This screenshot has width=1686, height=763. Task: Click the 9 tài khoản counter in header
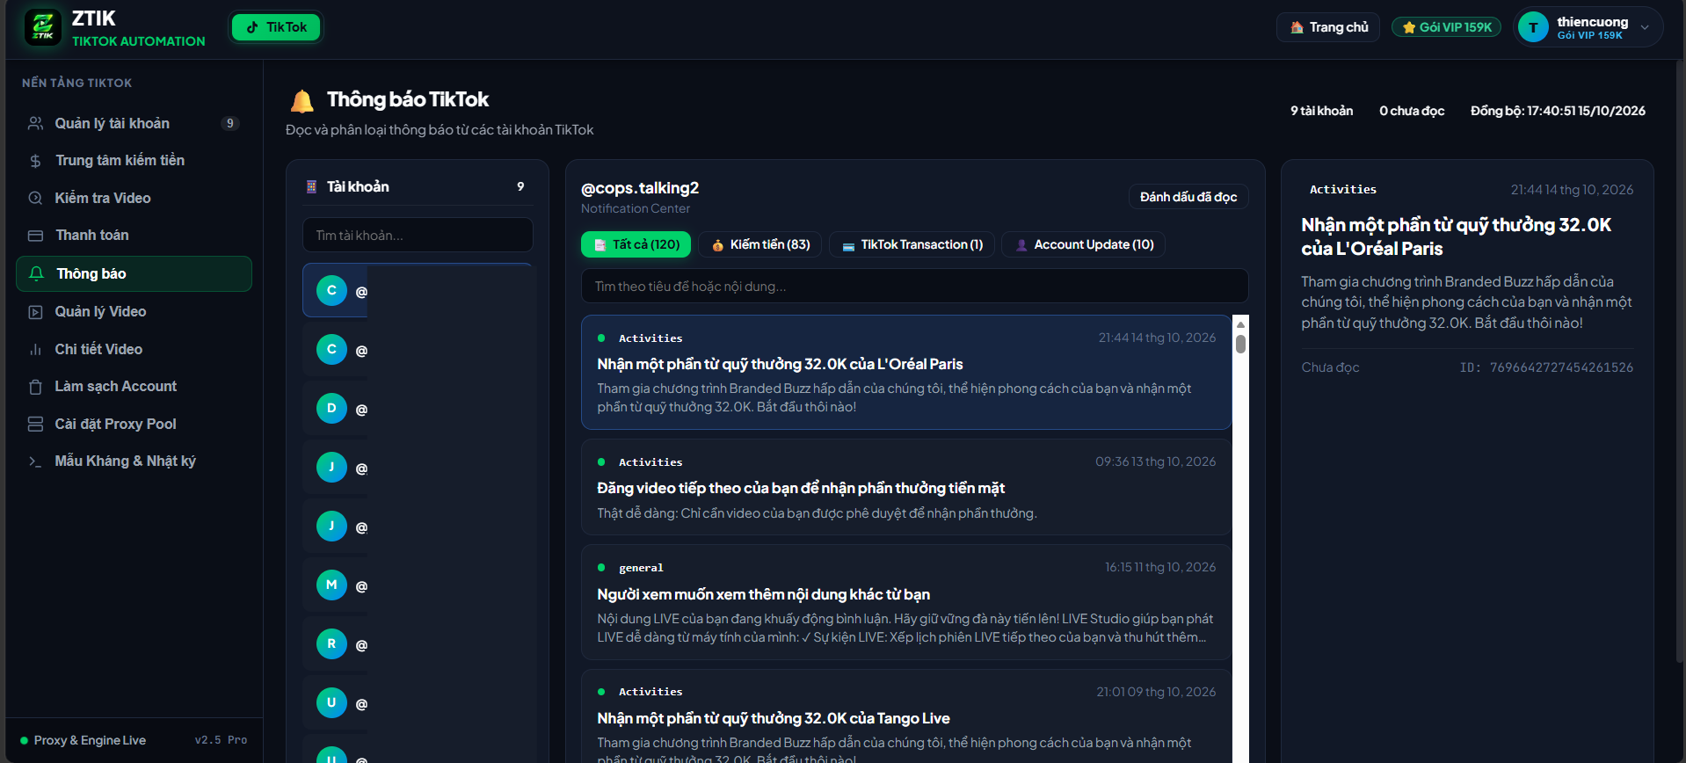click(x=1321, y=111)
